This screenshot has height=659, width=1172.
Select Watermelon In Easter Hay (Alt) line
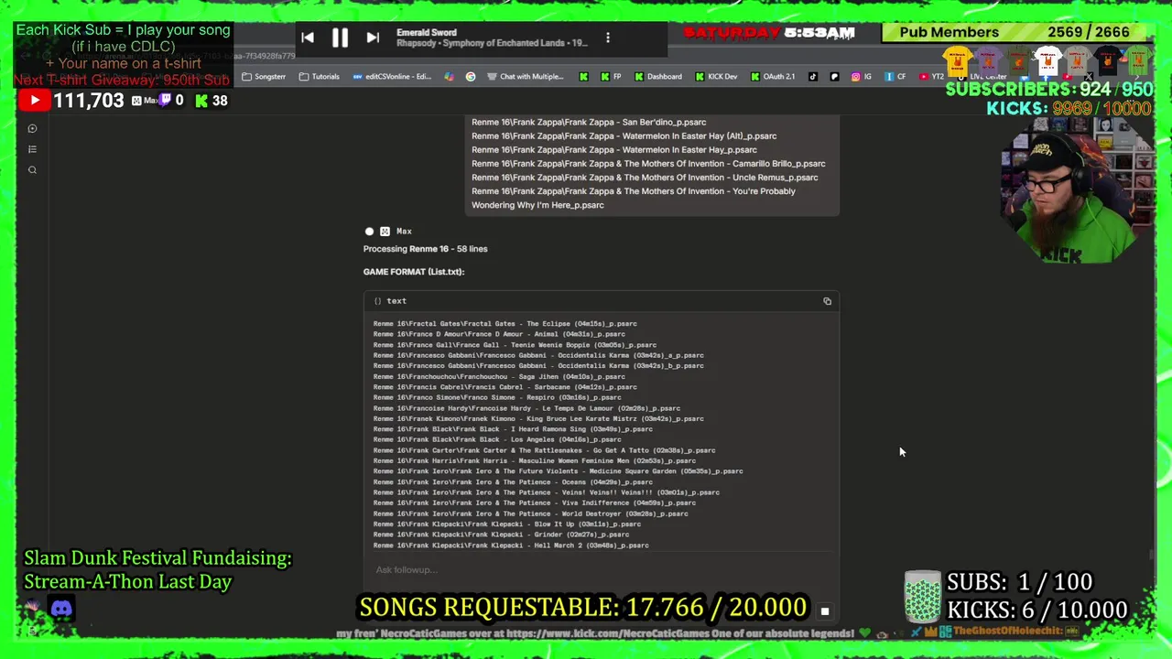click(624, 135)
